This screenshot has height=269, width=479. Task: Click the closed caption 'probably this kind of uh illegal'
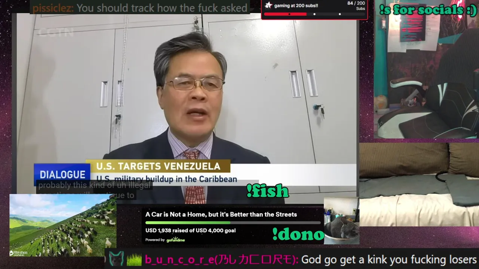pyautogui.click(x=94, y=185)
